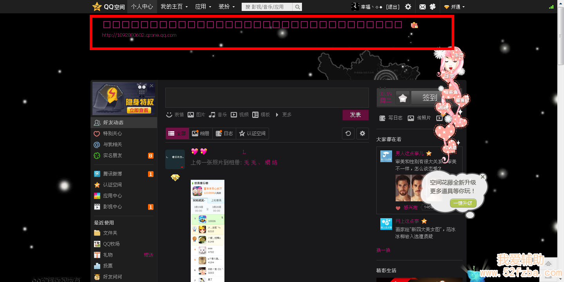Click 留言板 heart on flower vine
564x282 pixels.
point(462,100)
